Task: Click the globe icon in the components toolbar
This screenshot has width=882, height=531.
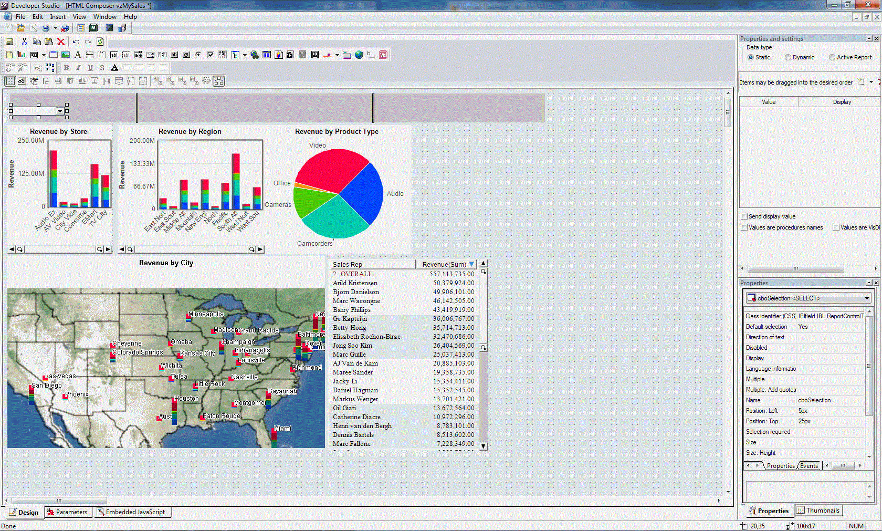Action: click(x=359, y=55)
